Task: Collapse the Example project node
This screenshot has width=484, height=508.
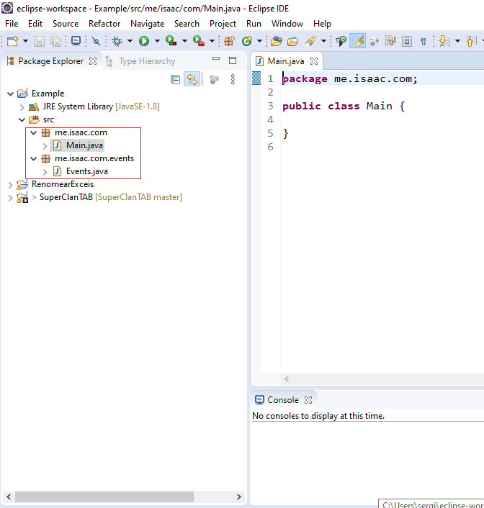Action: [10, 94]
